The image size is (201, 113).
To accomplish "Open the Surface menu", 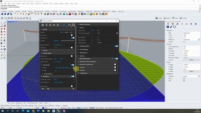I will pos(18,3).
